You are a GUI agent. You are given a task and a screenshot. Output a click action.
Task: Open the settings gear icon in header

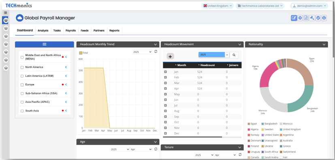coord(300,18)
